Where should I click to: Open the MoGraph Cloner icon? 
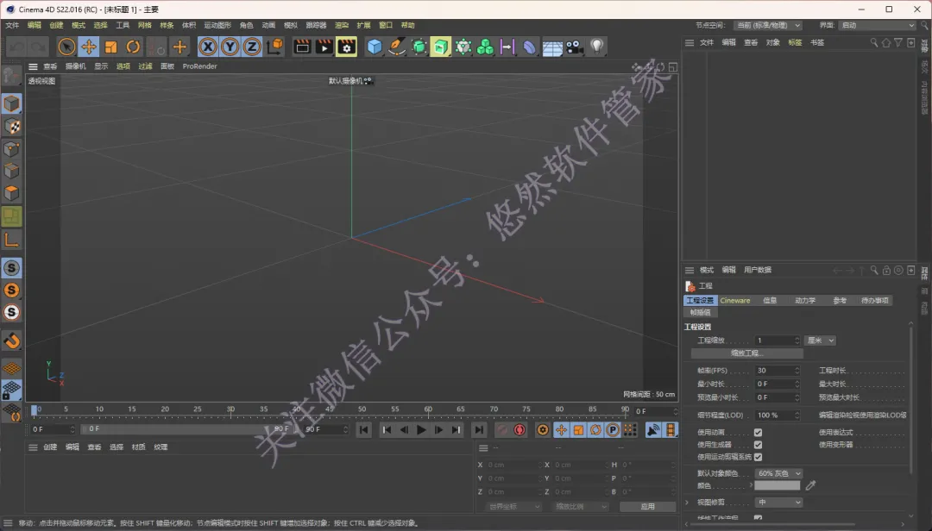[x=485, y=47]
